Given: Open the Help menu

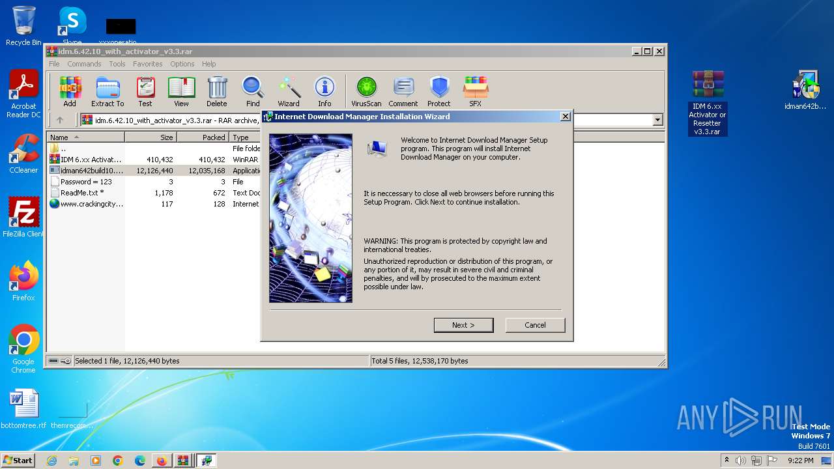Looking at the screenshot, I should click(208, 64).
